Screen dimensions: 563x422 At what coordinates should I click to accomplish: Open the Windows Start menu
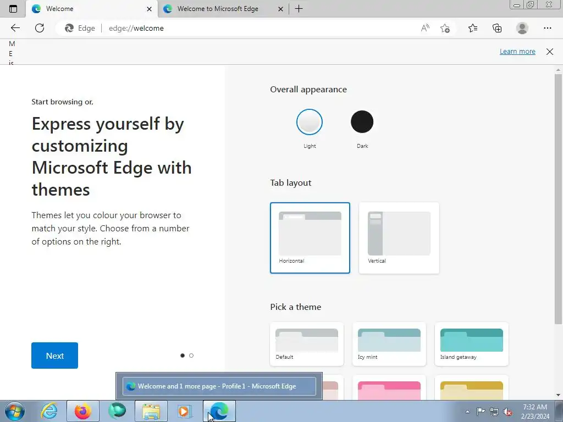click(15, 411)
